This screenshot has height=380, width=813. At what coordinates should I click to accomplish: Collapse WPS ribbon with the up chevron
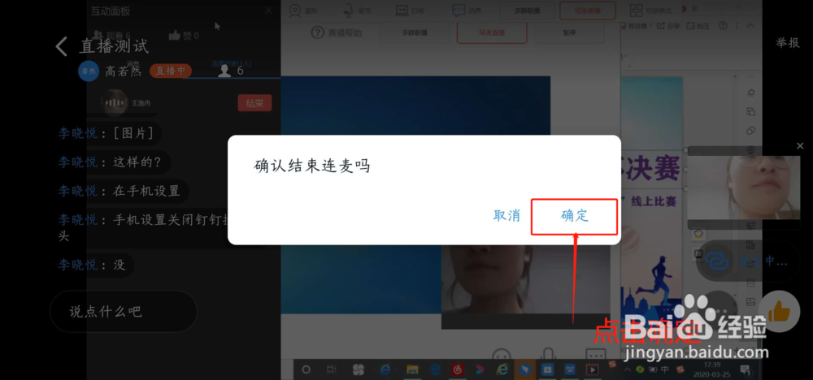750,25
